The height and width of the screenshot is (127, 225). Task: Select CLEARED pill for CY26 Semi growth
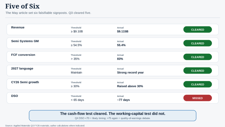(197, 84)
